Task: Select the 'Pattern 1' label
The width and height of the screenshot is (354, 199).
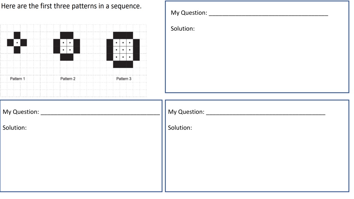Action: point(17,79)
